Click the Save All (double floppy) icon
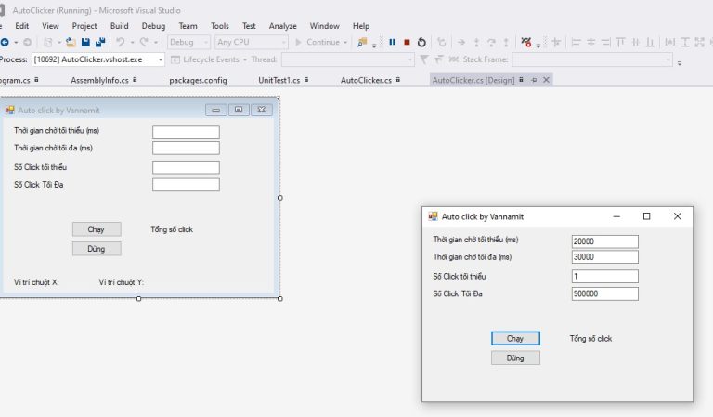The height and width of the screenshot is (417, 713). (100, 43)
